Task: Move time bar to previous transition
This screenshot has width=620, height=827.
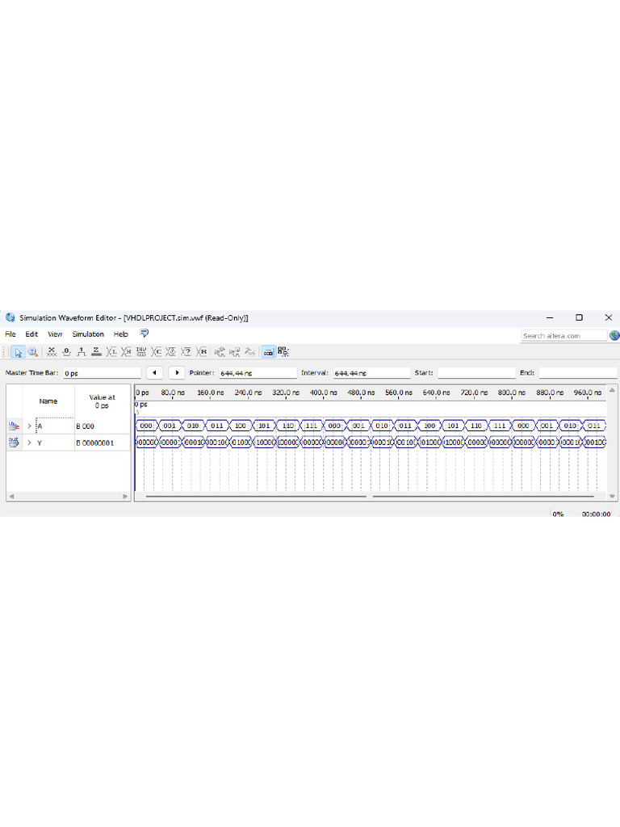Action: point(154,373)
